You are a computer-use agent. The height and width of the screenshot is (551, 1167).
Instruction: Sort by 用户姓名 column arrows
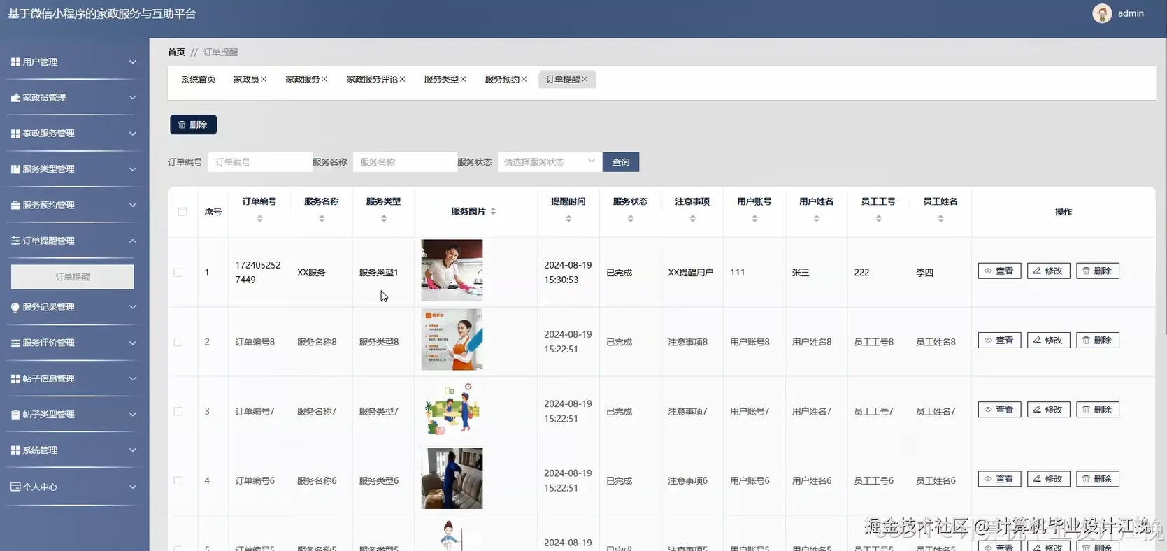click(x=817, y=219)
